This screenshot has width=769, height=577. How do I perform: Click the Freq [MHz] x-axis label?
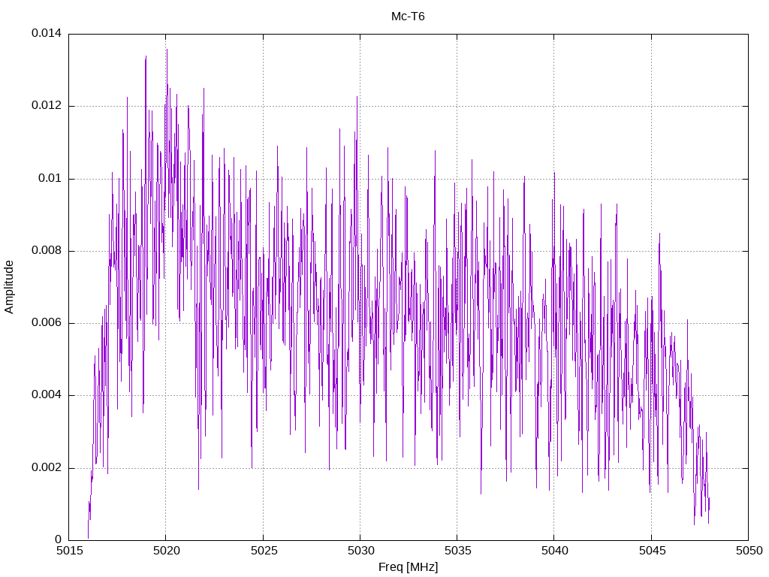[x=408, y=567]
